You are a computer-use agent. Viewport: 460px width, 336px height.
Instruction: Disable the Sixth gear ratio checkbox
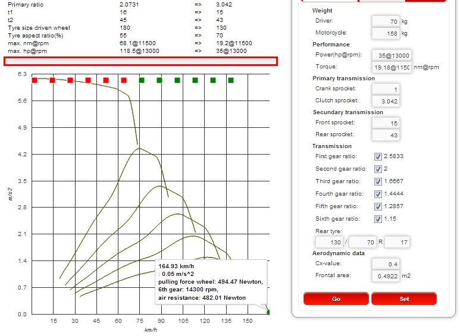[x=378, y=219]
